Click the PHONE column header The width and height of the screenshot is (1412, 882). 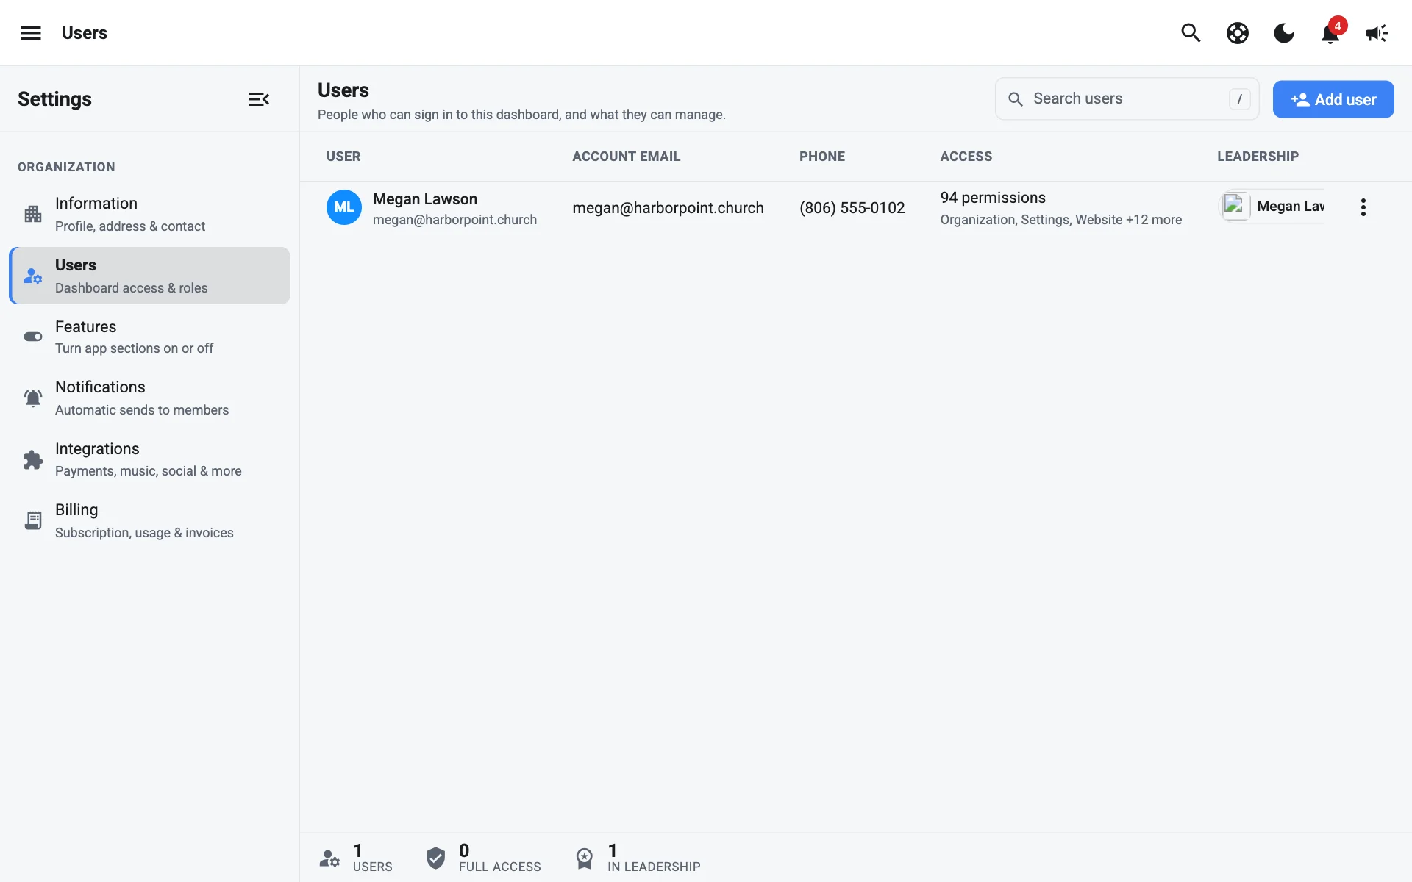point(822,157)
